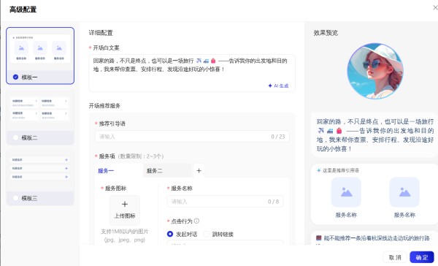Close the 高级配置 dialog with X
Screen dimensions: 438x266
click(x=435, y=8)
